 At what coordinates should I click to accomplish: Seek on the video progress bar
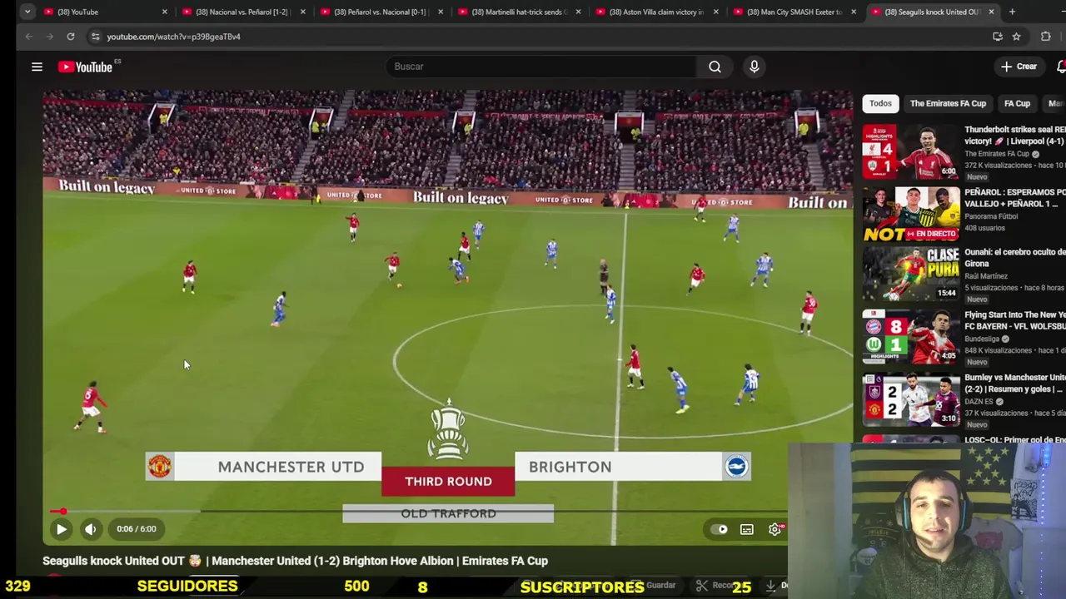tap(419, 512)
